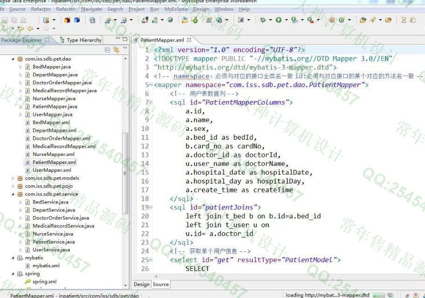Open the Run dropdown arrow next to the green play icon
Screen dimensions: 425x298
(286, 20)
